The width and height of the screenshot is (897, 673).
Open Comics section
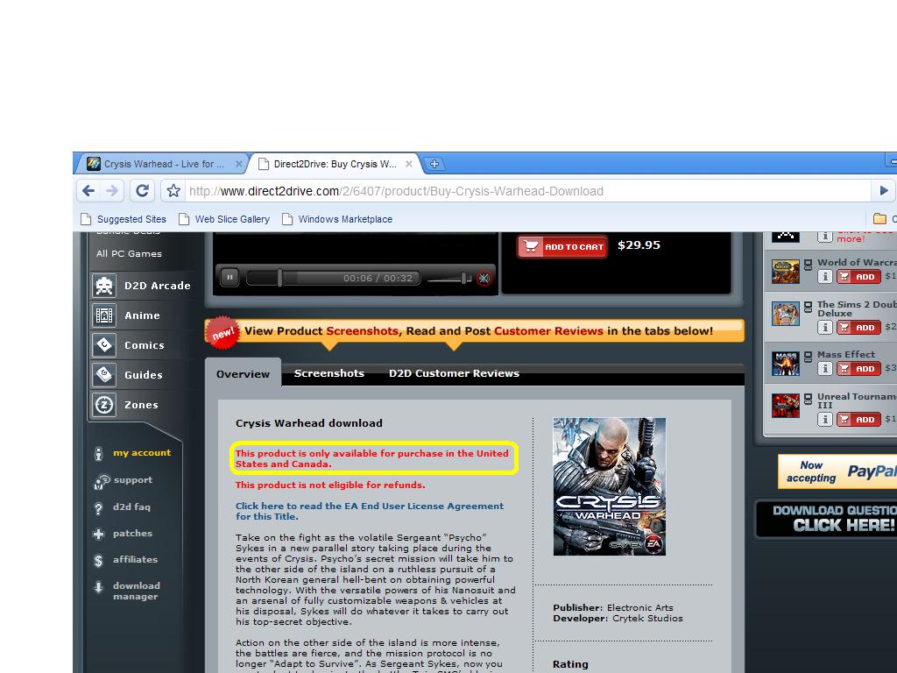145,345
